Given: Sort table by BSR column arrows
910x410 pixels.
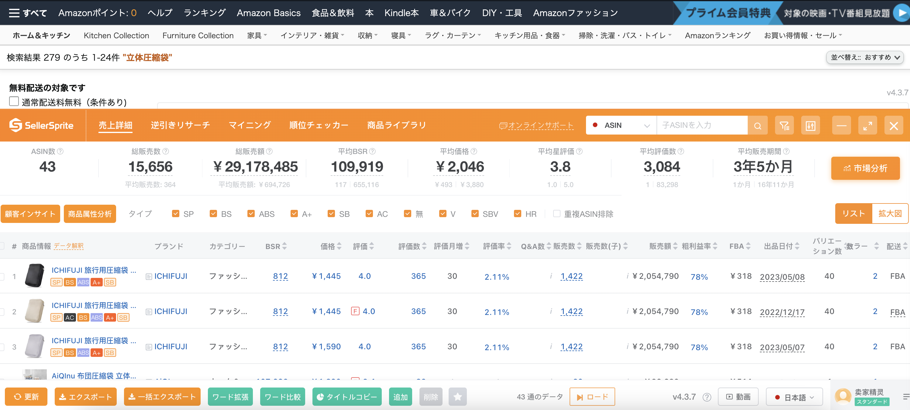Looking at the screenshot, I should 284,246.
